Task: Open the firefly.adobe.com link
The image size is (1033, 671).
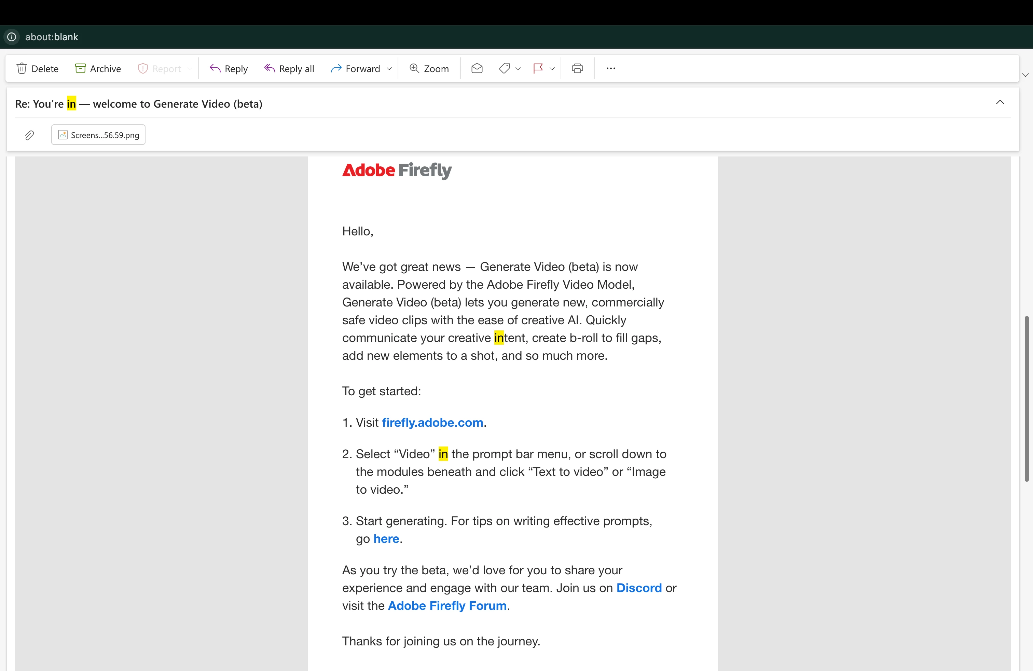Action: point(432,422)
